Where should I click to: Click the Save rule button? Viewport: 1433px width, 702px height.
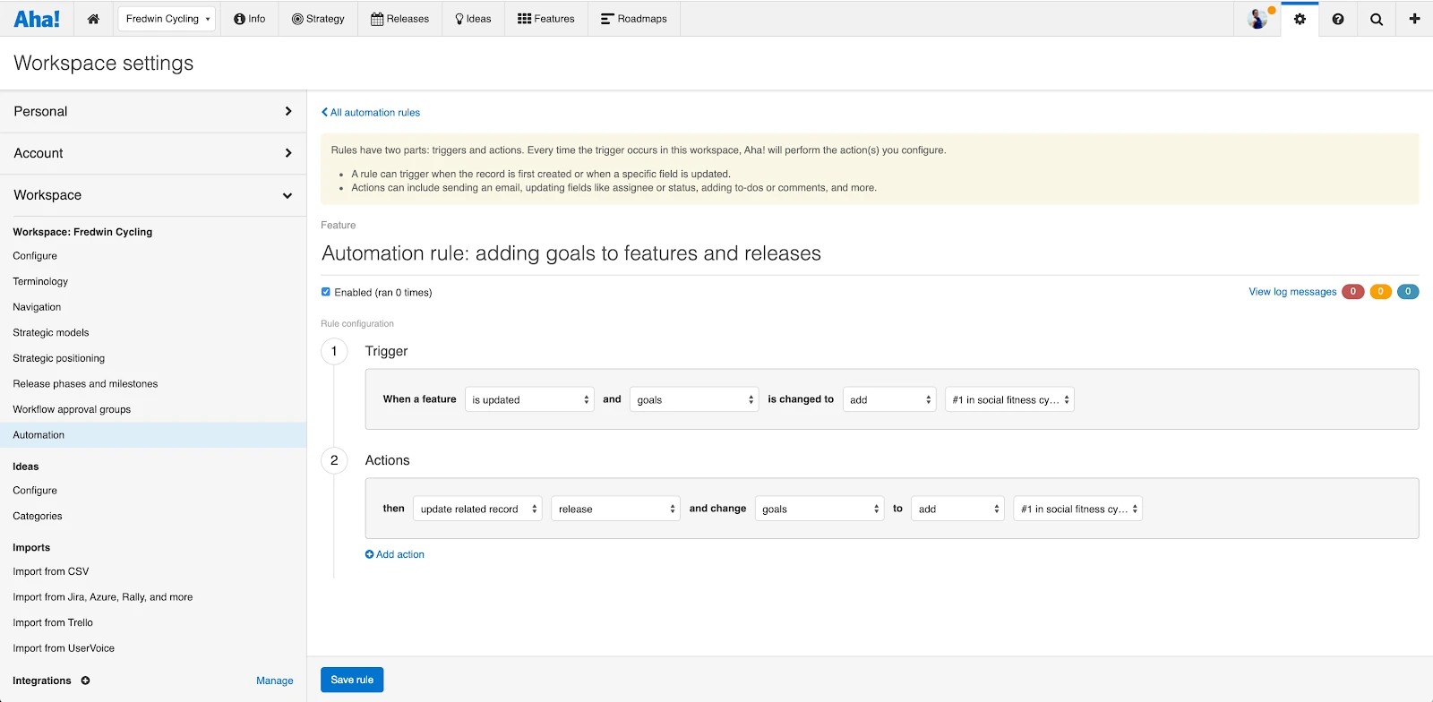(352, 680)
